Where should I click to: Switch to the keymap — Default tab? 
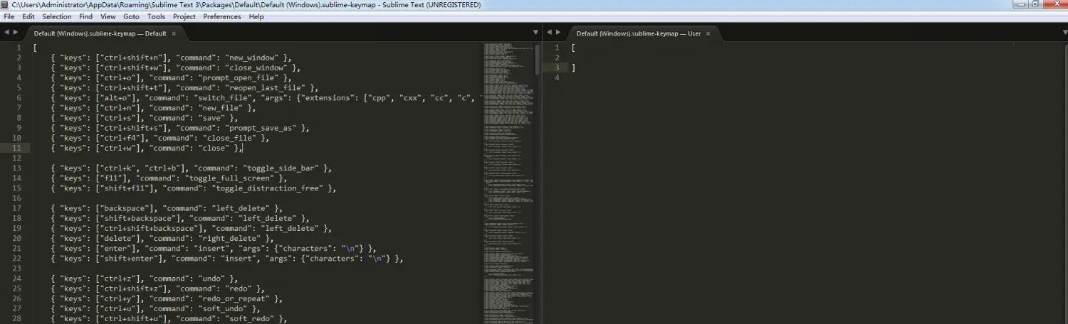[x=100, y=33]
